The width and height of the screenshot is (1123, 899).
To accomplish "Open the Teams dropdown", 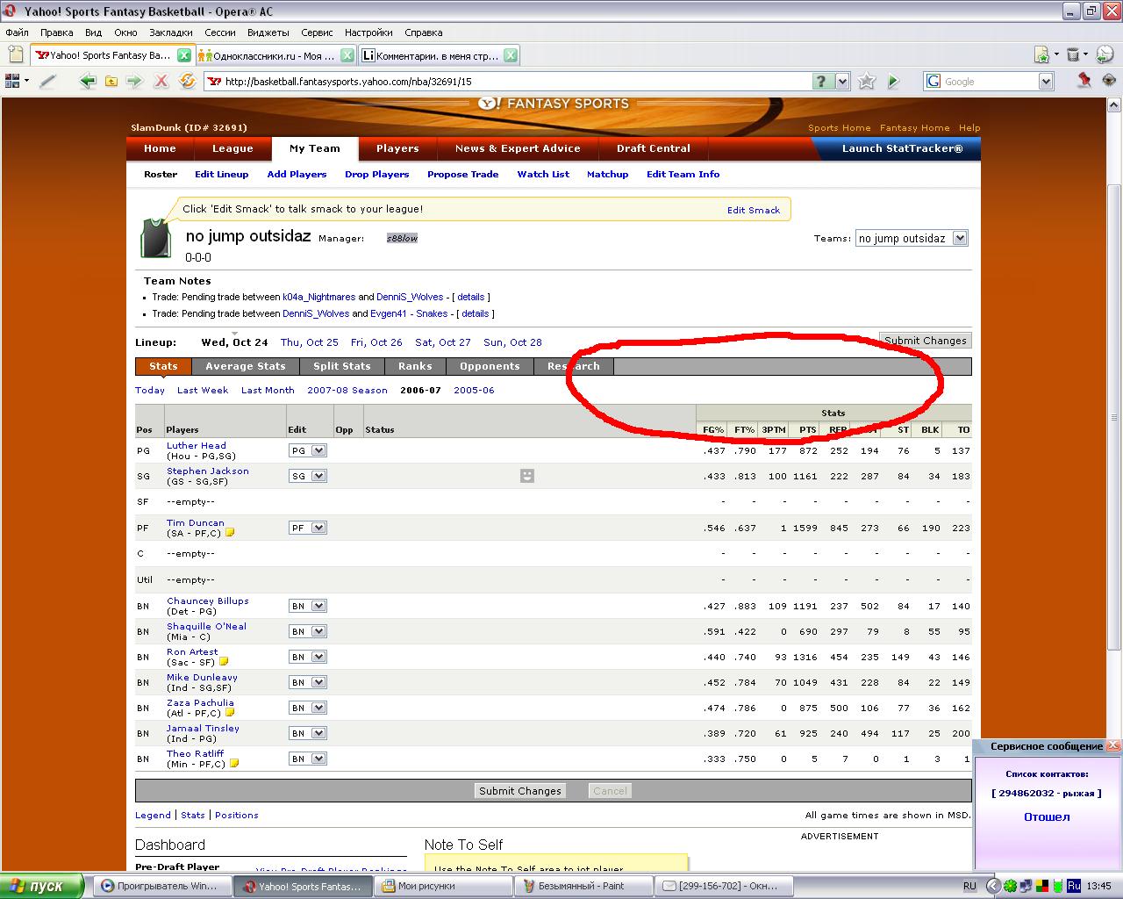I will [912, 238].
